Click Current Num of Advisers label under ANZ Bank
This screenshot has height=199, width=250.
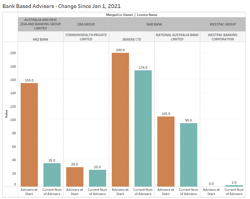[x=52, y=192]
